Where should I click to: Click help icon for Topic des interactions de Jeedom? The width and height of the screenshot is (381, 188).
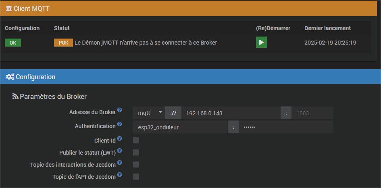click(x=119, y=163)
